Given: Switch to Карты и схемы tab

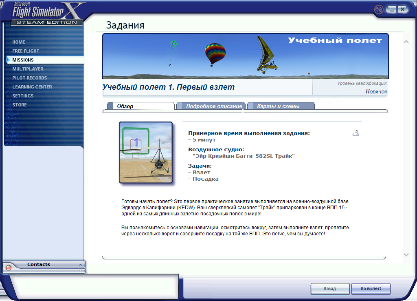Looking at the screenshot, I should (281, 106).
